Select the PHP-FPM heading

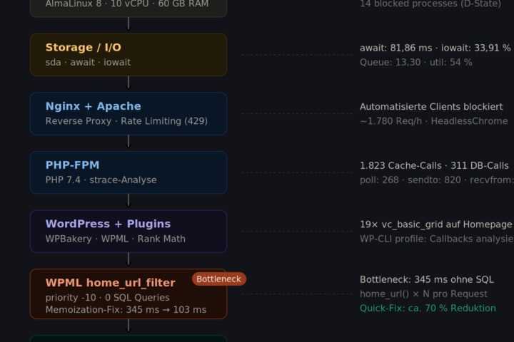[x=72, y=165]
